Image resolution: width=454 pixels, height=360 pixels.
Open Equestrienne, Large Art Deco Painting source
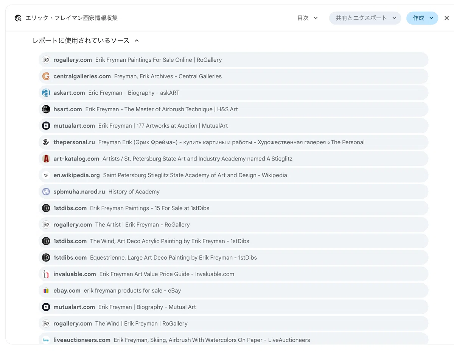click(x=233, y=257)
